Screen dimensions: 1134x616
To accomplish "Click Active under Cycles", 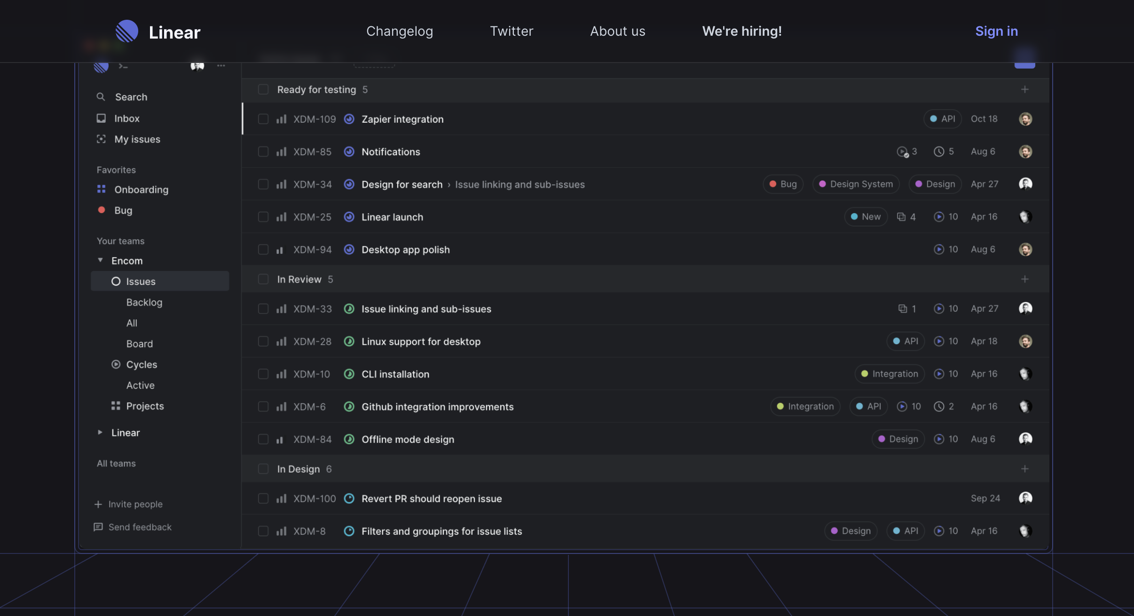I will click(x=140, y=385).
